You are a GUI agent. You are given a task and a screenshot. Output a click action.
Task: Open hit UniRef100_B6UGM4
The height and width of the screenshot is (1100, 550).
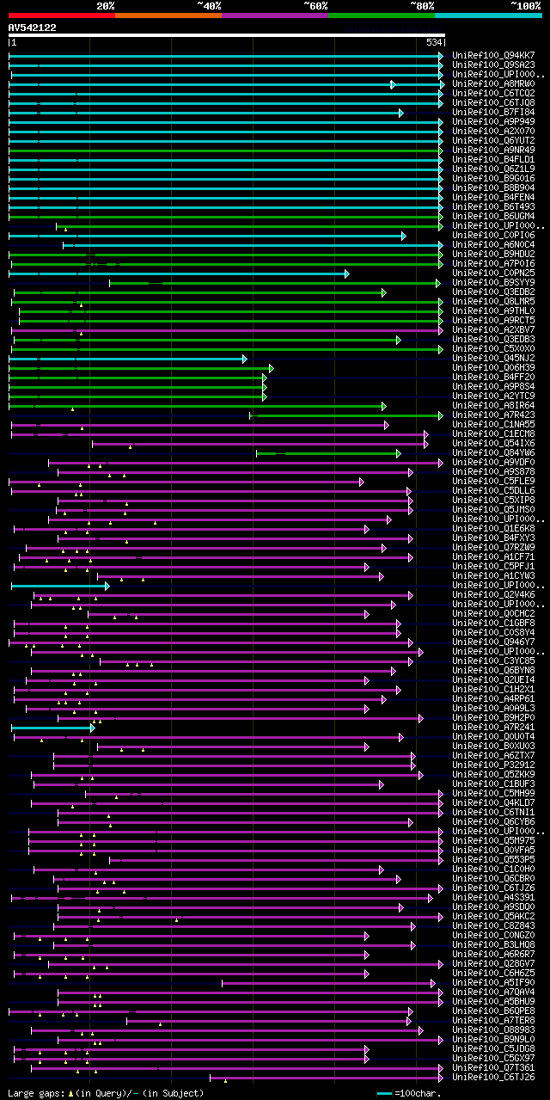point(495,216)
